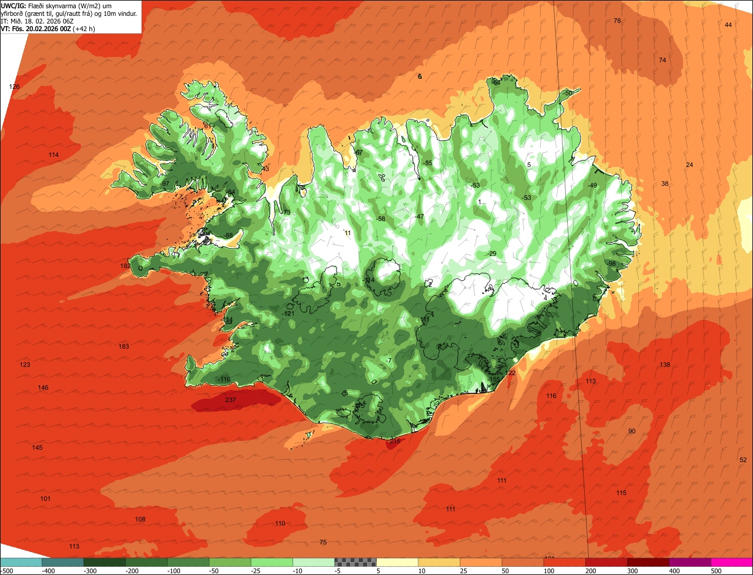Click the flux value 215 on the south coast
The height and width of the screenshot is (575, 753).
coord(395,442)
